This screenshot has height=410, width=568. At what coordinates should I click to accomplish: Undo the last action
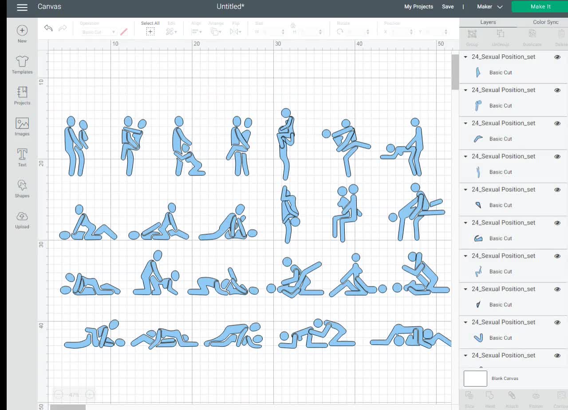tap(48, 28)
